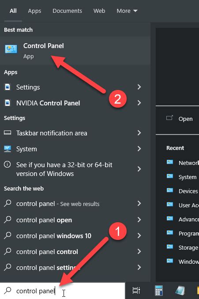The image size is (199, 299).
Task: Click the icon beside recent Network item
Action: pyautogui.click(x=169, y=162)
